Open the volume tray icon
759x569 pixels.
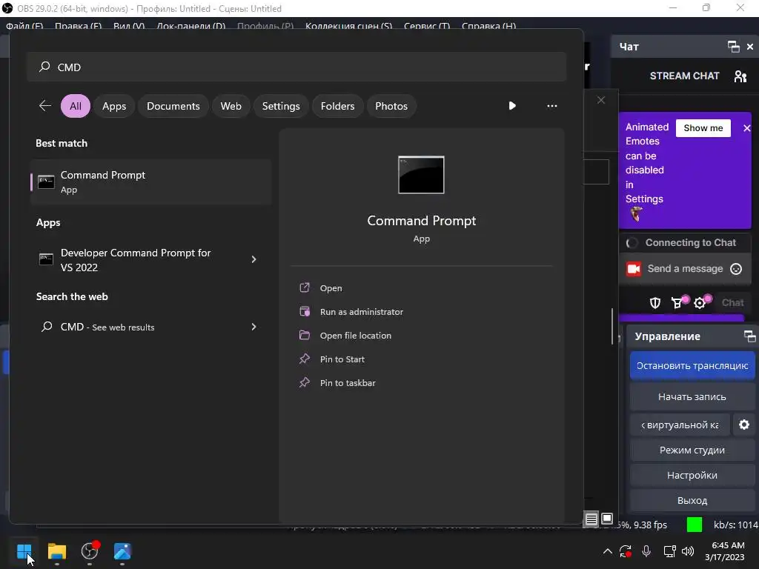(x=688, y=551)
